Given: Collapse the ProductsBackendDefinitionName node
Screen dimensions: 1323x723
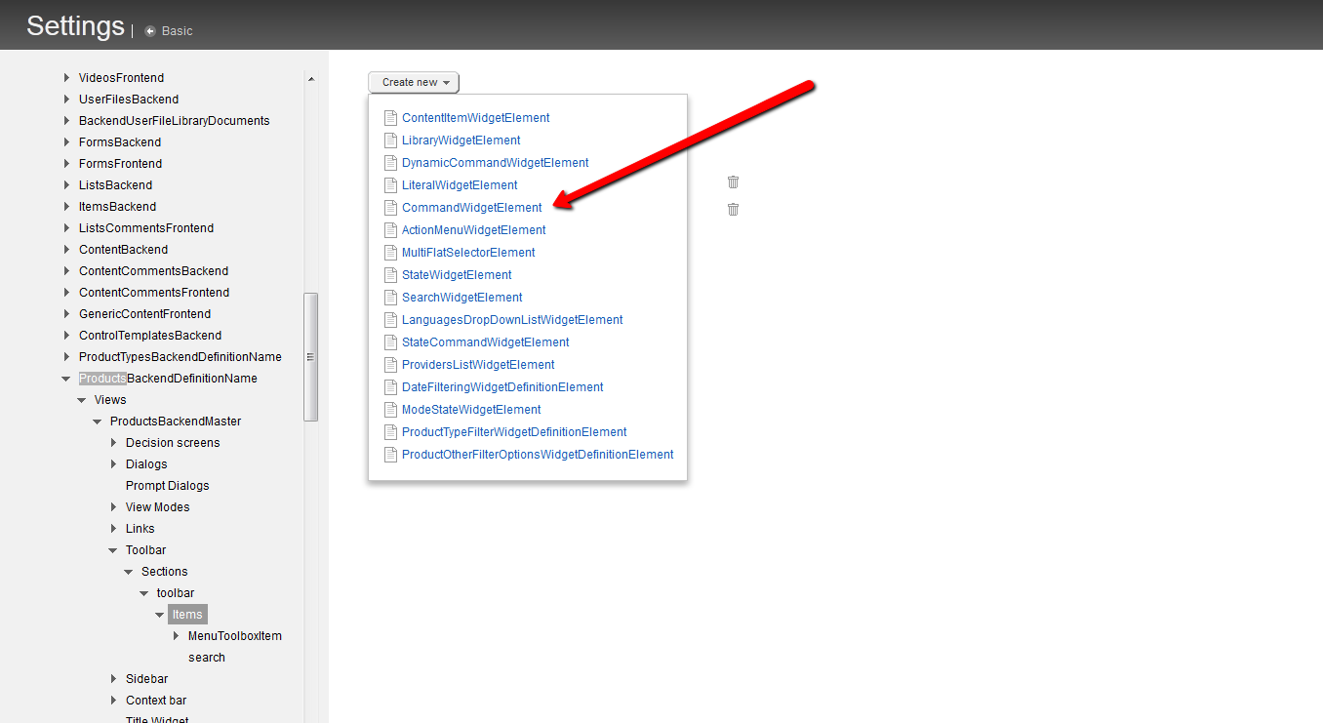Looking at the screenshot, I should point(66,379).
